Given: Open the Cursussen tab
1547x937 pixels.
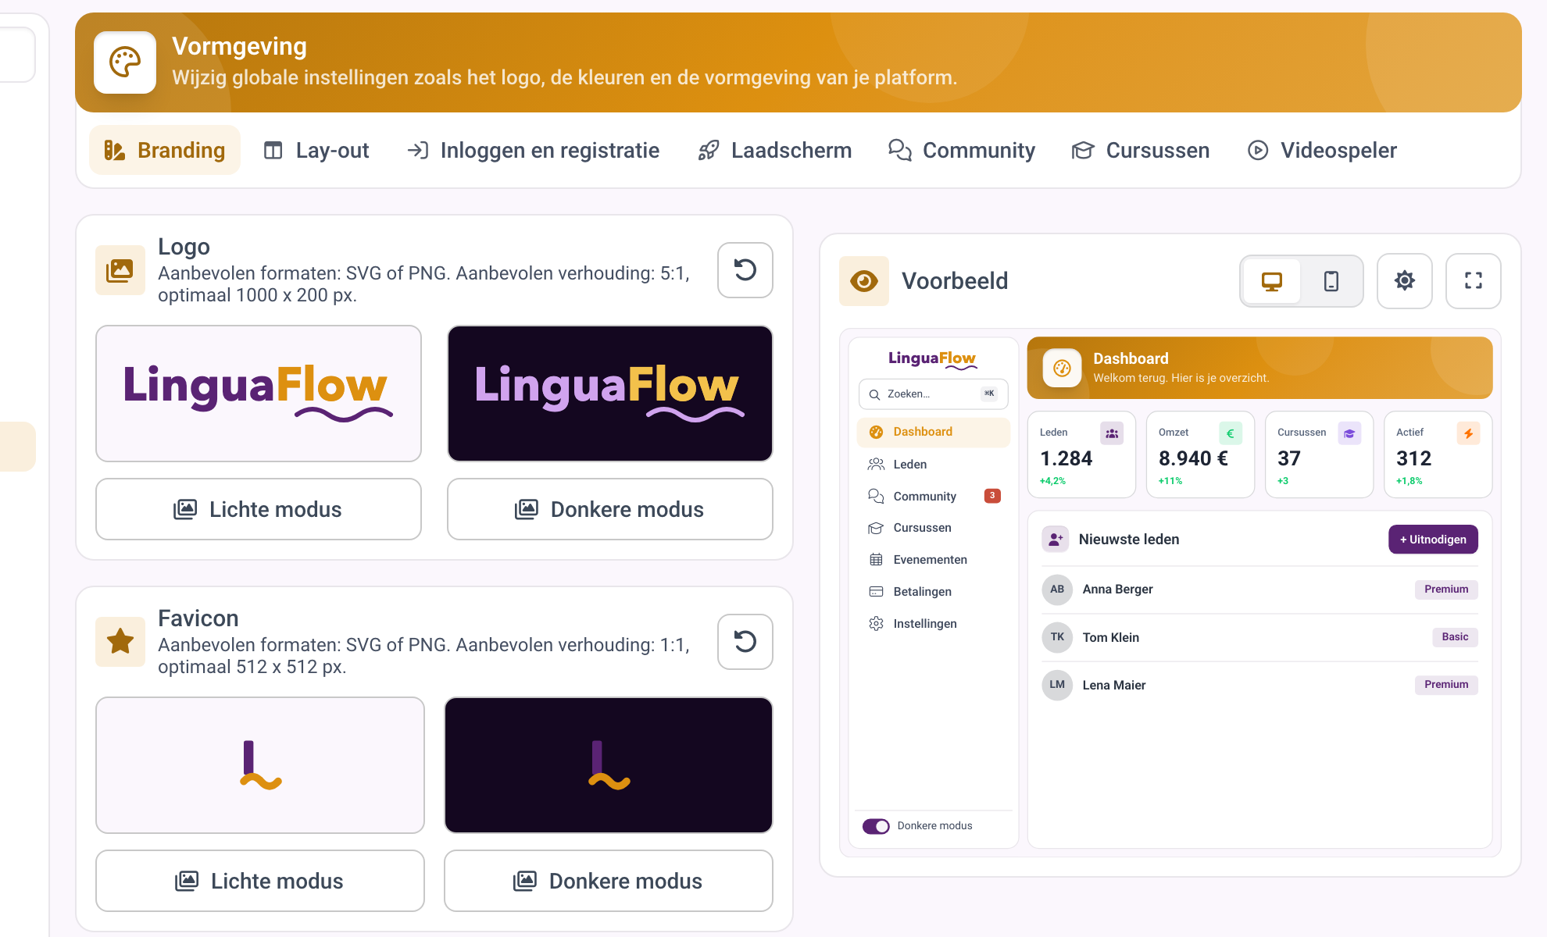Looking at the screenshot, I should point(1141,150).
